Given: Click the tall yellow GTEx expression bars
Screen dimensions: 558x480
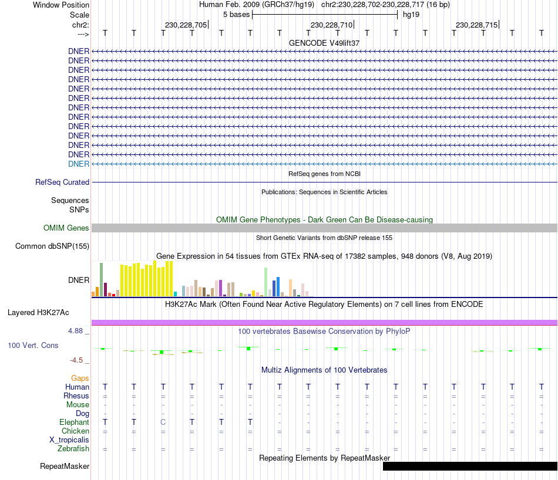Looking at the screenshot, I should [x=147, y=279].
